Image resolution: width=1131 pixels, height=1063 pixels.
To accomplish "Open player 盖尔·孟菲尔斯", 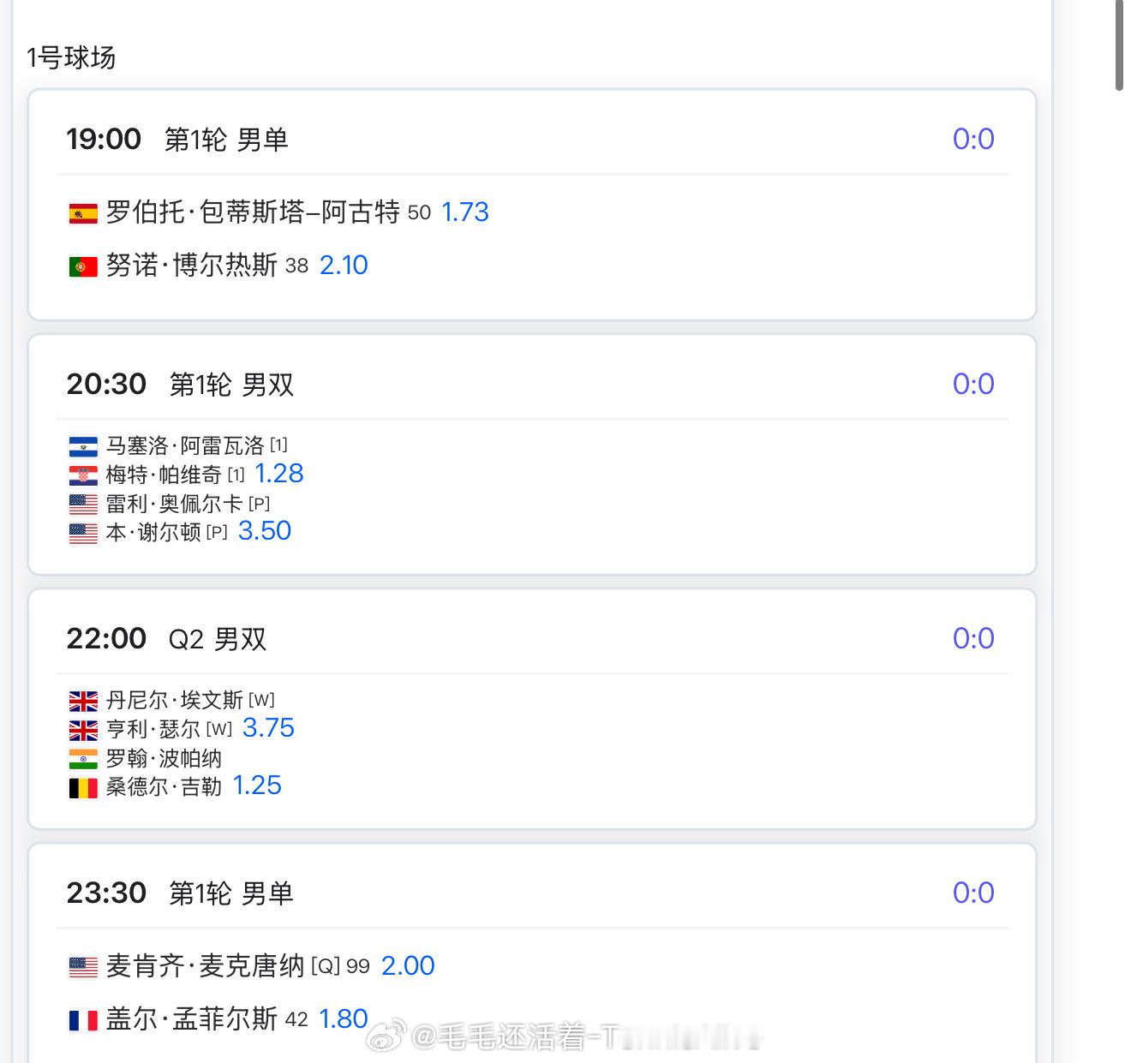I will 192,1018.
